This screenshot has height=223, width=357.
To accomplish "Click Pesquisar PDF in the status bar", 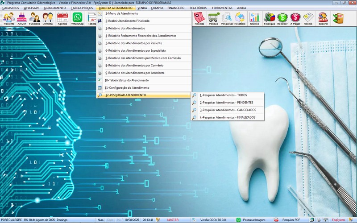I will pos(289,220).
